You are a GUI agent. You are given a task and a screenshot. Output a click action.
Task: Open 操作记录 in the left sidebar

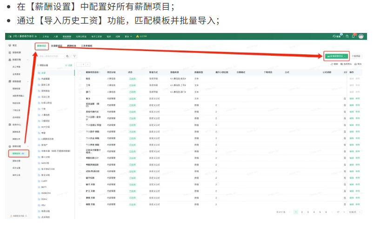click(x=16, y=175)
